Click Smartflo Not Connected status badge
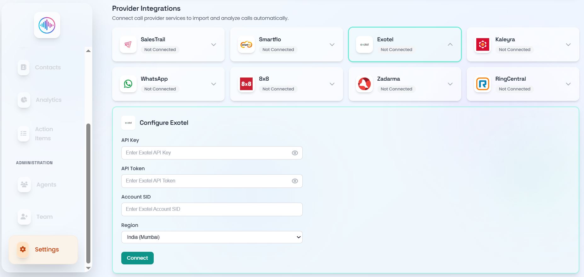 [278, 49]
